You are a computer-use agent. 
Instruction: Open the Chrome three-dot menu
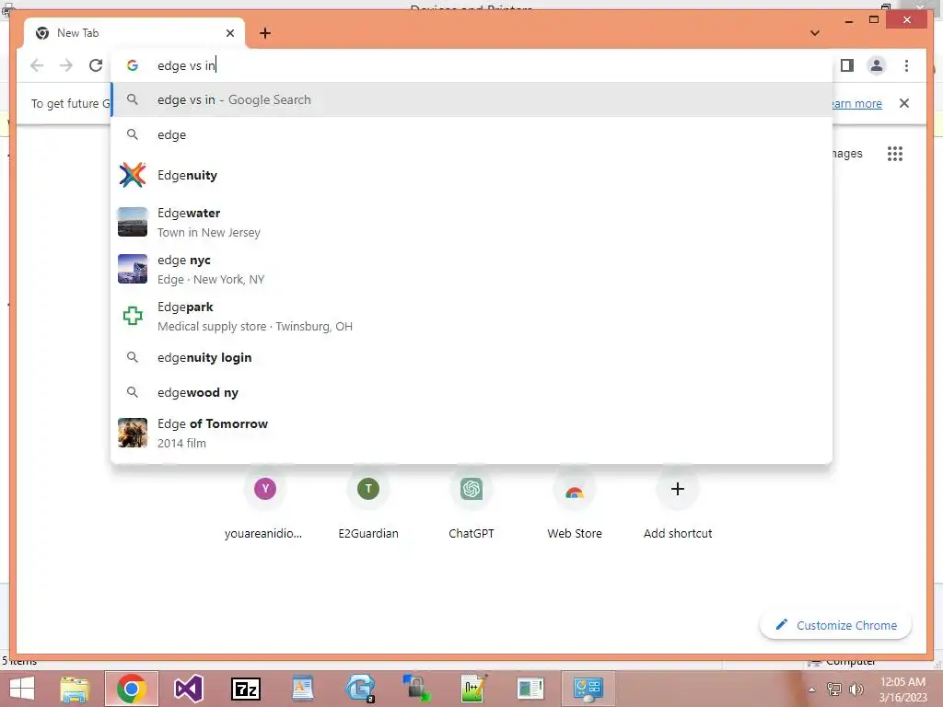[x=906, y=65]
